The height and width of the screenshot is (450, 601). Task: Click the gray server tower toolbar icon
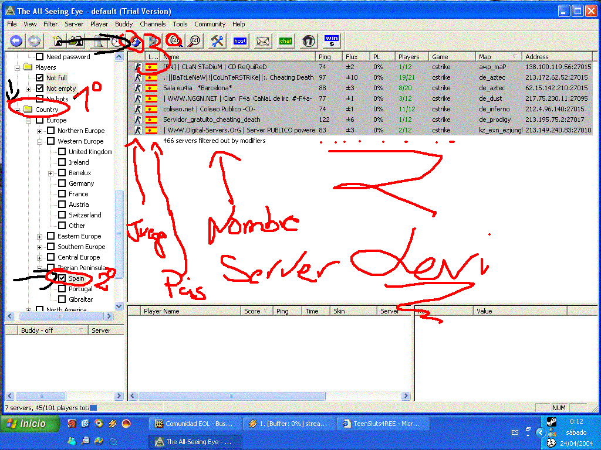99,40
